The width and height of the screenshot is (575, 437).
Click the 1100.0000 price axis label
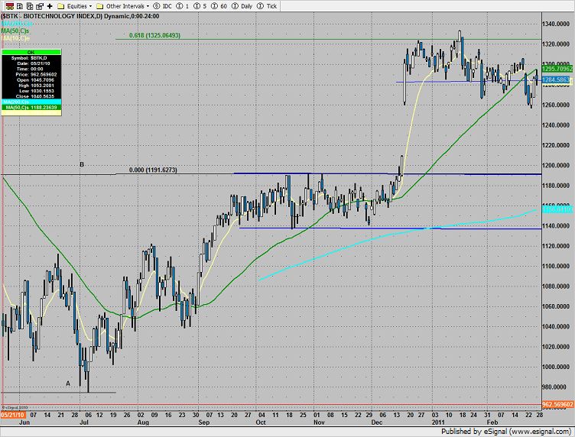pyautogui.click(x=556, y=266)
